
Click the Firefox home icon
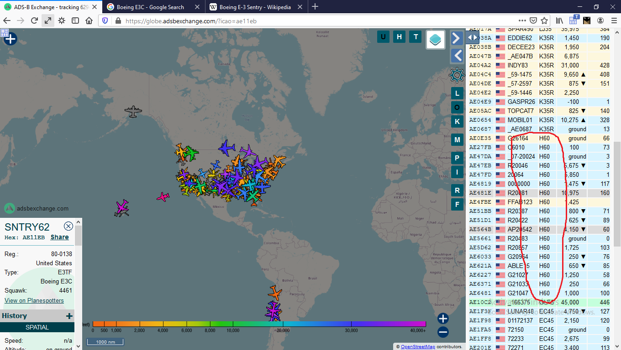[89, 21]
